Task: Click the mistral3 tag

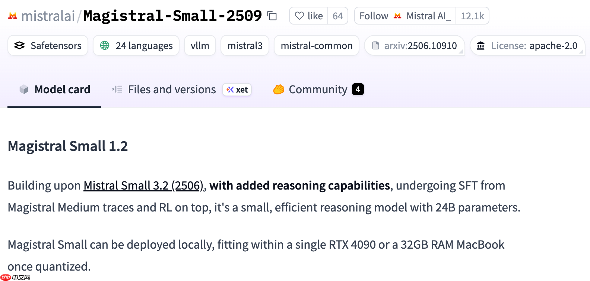Action: point(245,45)
